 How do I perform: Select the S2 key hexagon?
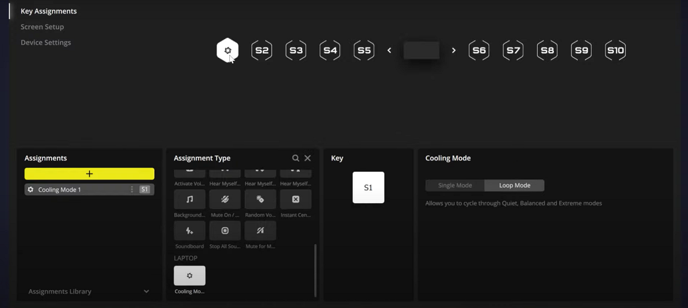pos(261,50)
